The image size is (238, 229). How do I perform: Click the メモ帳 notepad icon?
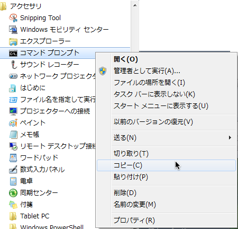click(x=13, y=135)
